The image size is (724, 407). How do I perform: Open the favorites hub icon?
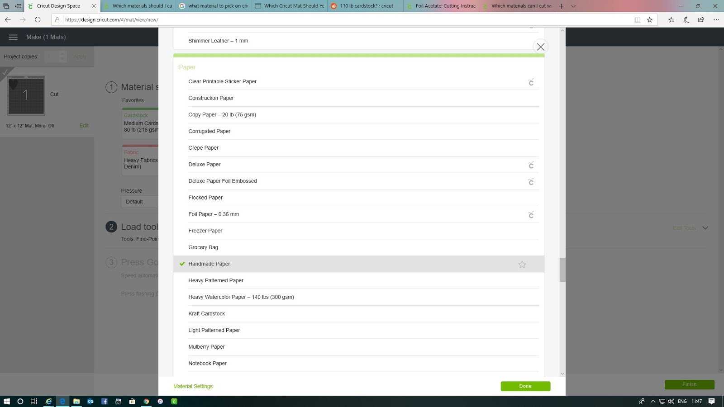click(x=671, y=19)
